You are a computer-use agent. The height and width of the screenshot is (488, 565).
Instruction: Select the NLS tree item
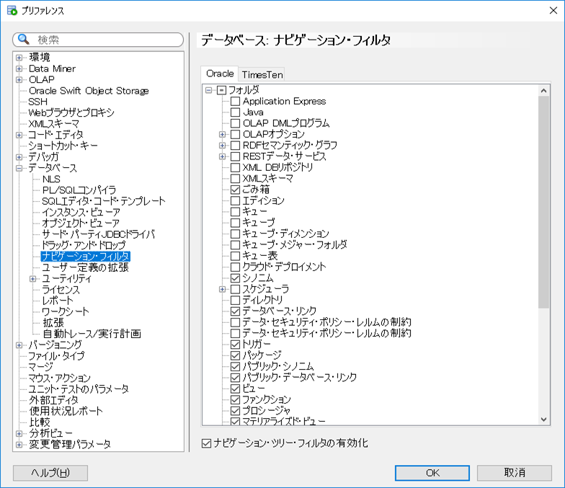click(x=51, y=179)
